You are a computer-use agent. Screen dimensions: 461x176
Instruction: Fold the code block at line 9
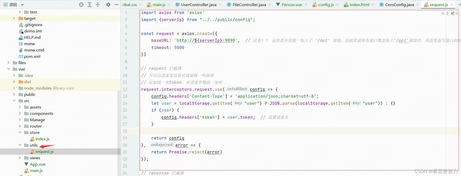tap(139, 68)
